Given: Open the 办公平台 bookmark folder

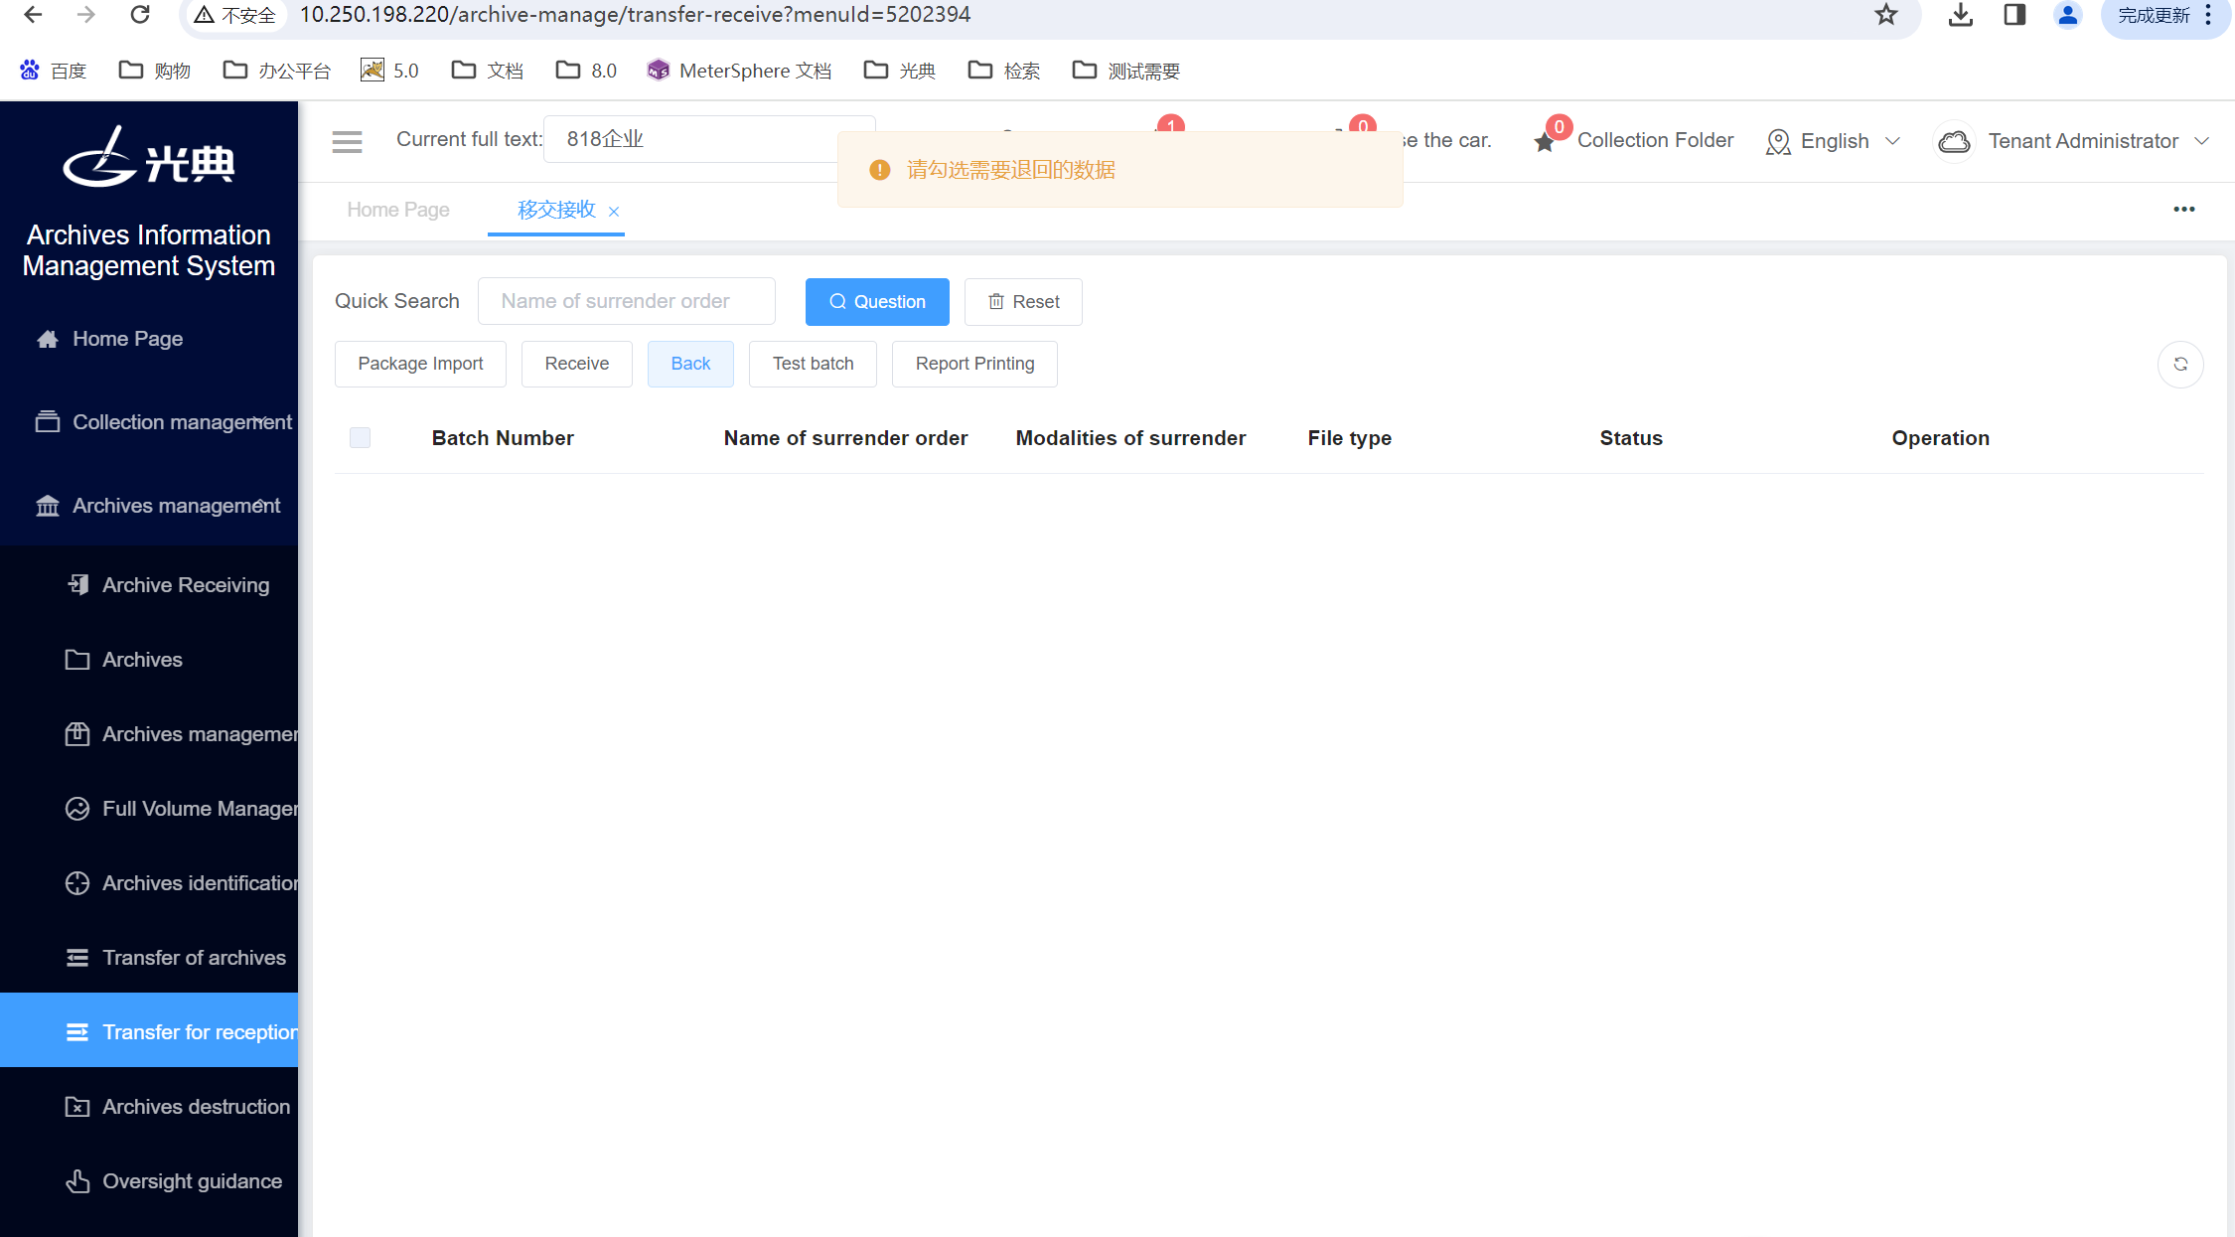Looking at the screenshot, I should click(277, 71).
